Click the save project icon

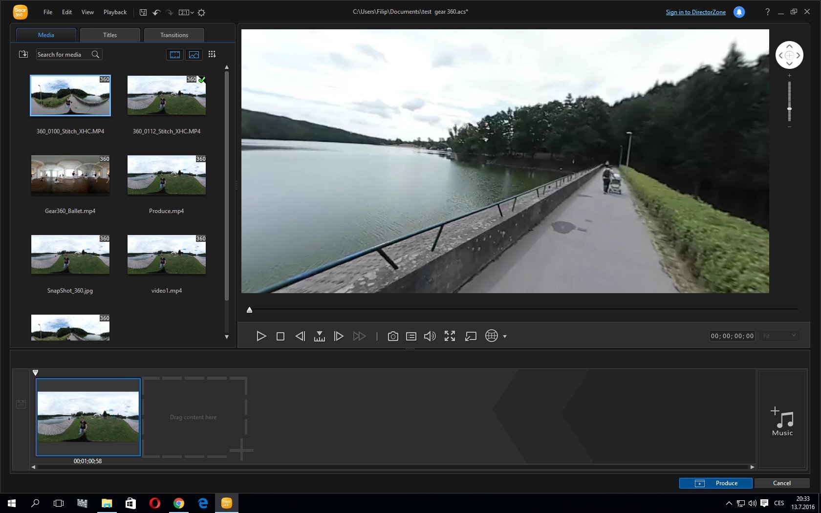143,12
